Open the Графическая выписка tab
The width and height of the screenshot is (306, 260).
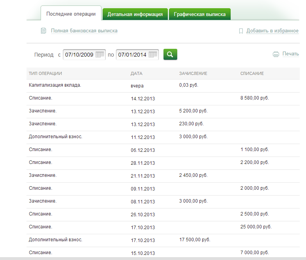coord(200,14)
